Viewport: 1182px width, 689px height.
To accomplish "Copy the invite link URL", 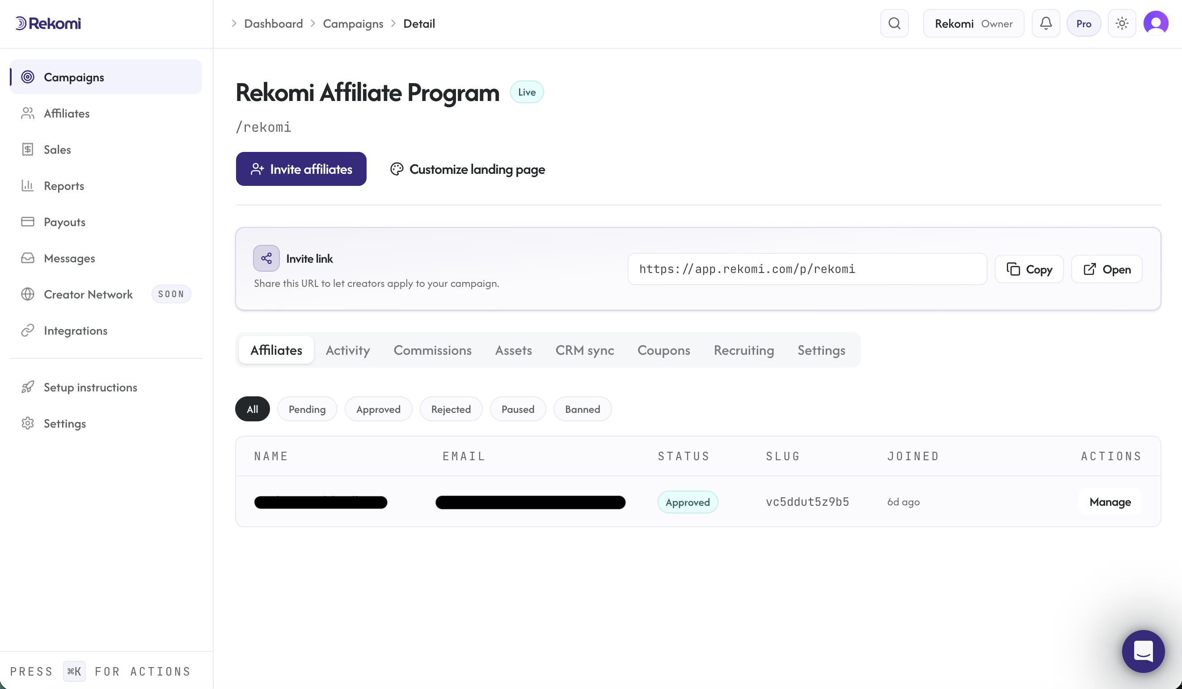I will [1029, 269].
